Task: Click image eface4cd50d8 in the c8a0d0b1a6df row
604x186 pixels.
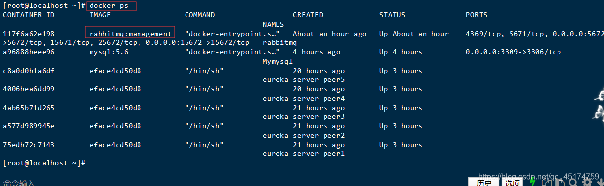Action: [x=115, y=71]
